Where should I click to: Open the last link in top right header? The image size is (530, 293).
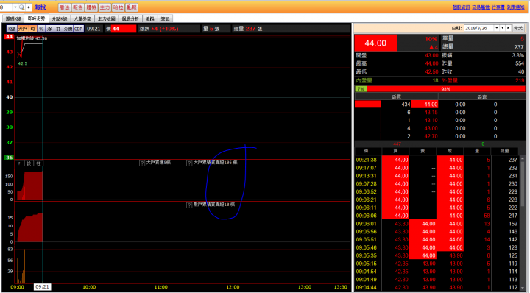515,7
